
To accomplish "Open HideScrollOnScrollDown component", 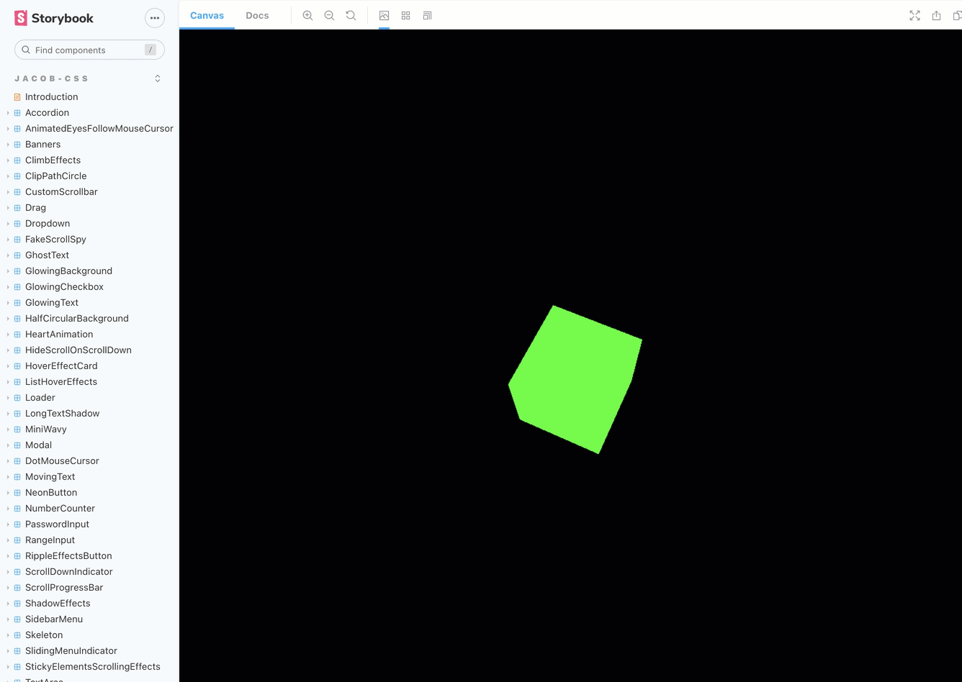I will point(78,350).
